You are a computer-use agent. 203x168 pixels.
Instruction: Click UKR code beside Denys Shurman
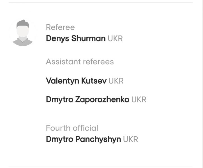click(115, 39)
